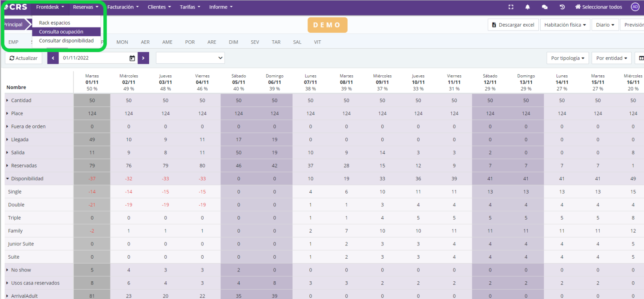Open the calendar date picker icon
This screenshot has width=644, height=299.
(132, 58)
